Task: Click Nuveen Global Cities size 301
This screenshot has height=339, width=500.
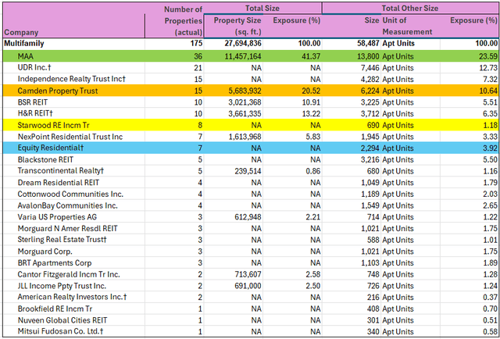Action: pos(373,320)
